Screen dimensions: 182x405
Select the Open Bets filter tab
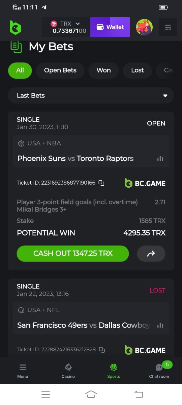[x=60, y=70]
